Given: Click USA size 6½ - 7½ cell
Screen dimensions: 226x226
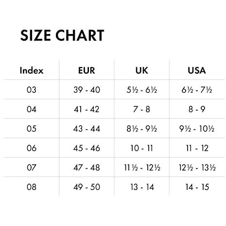Looking at the screenshot, I should 197,90.
